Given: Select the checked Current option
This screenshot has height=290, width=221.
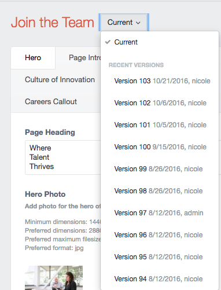Looking at the screenshot, I should [160, 42].
